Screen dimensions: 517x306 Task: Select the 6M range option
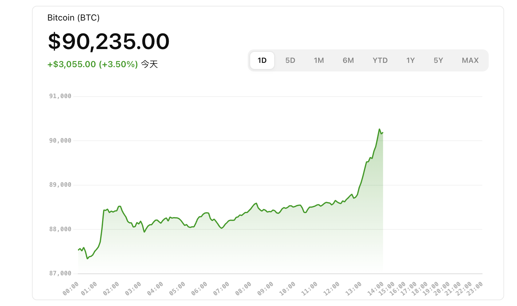pos(348,60)
